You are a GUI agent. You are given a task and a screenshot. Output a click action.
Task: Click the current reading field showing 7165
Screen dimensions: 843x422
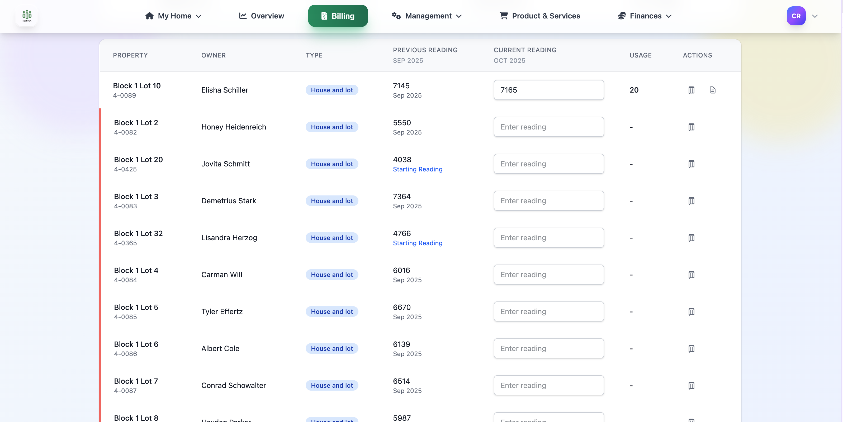point(548,90)
